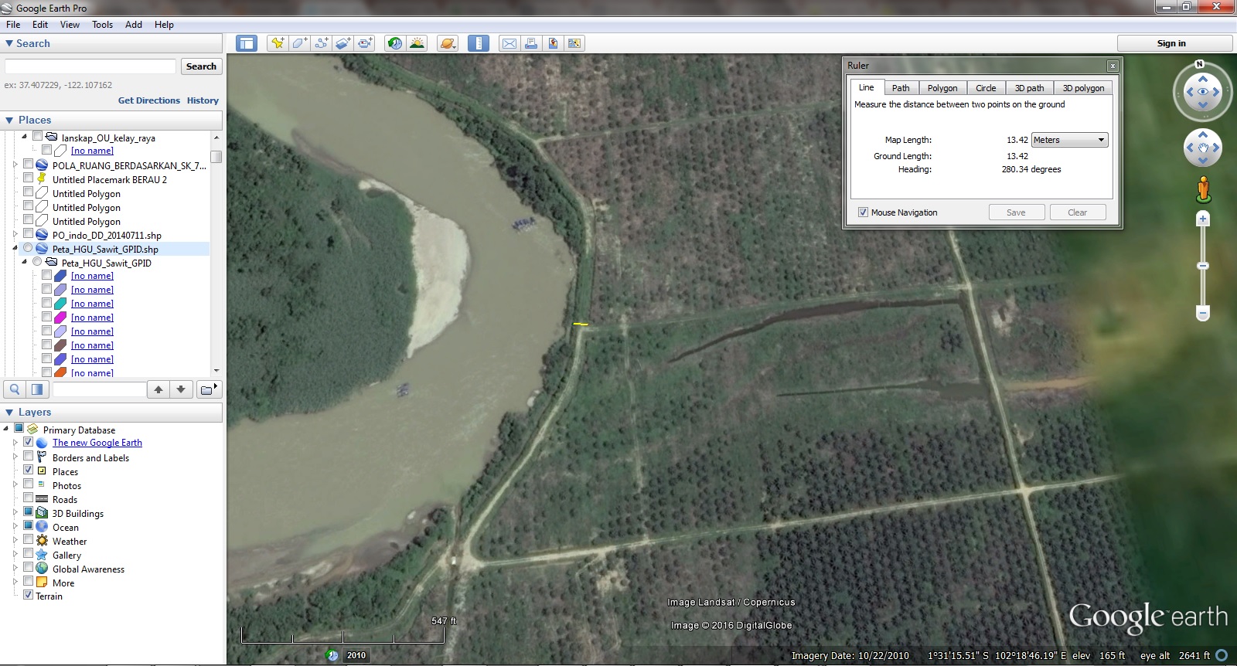Toggle the Ruler tool icon
Viewport: 1237px width, 666px height.
pyautogui.click(x=479, y=43)
